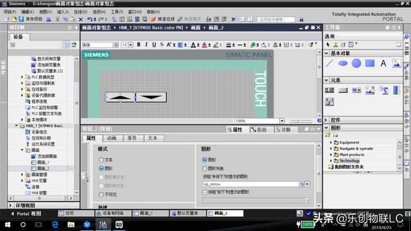Open File Explorer from the taskbar

[x=71, y=225]
